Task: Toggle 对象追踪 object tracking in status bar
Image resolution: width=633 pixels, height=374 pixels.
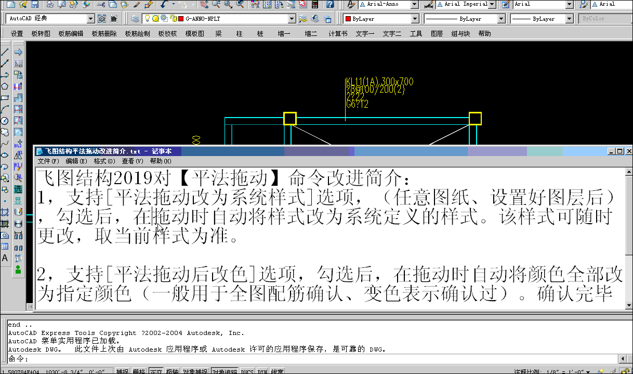Action: [x=225, y=371]
